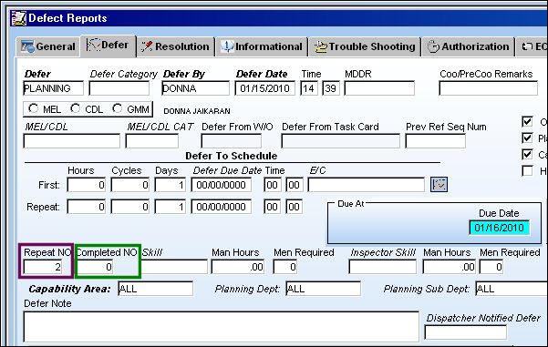Click the Inspector Skill field

point(383,267)
